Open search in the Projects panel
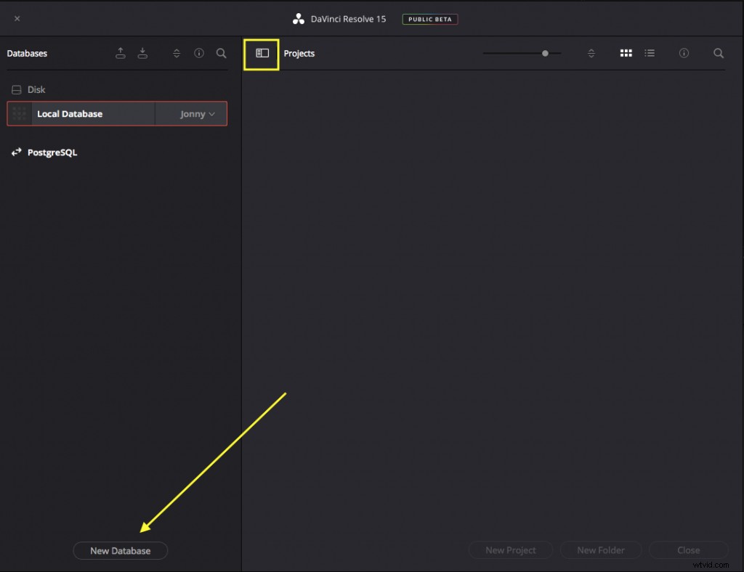 718,53
